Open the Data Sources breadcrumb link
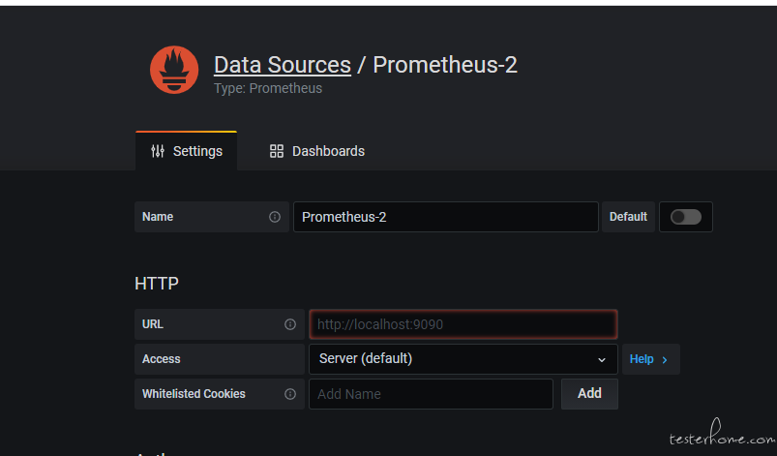 coord(283,65)
